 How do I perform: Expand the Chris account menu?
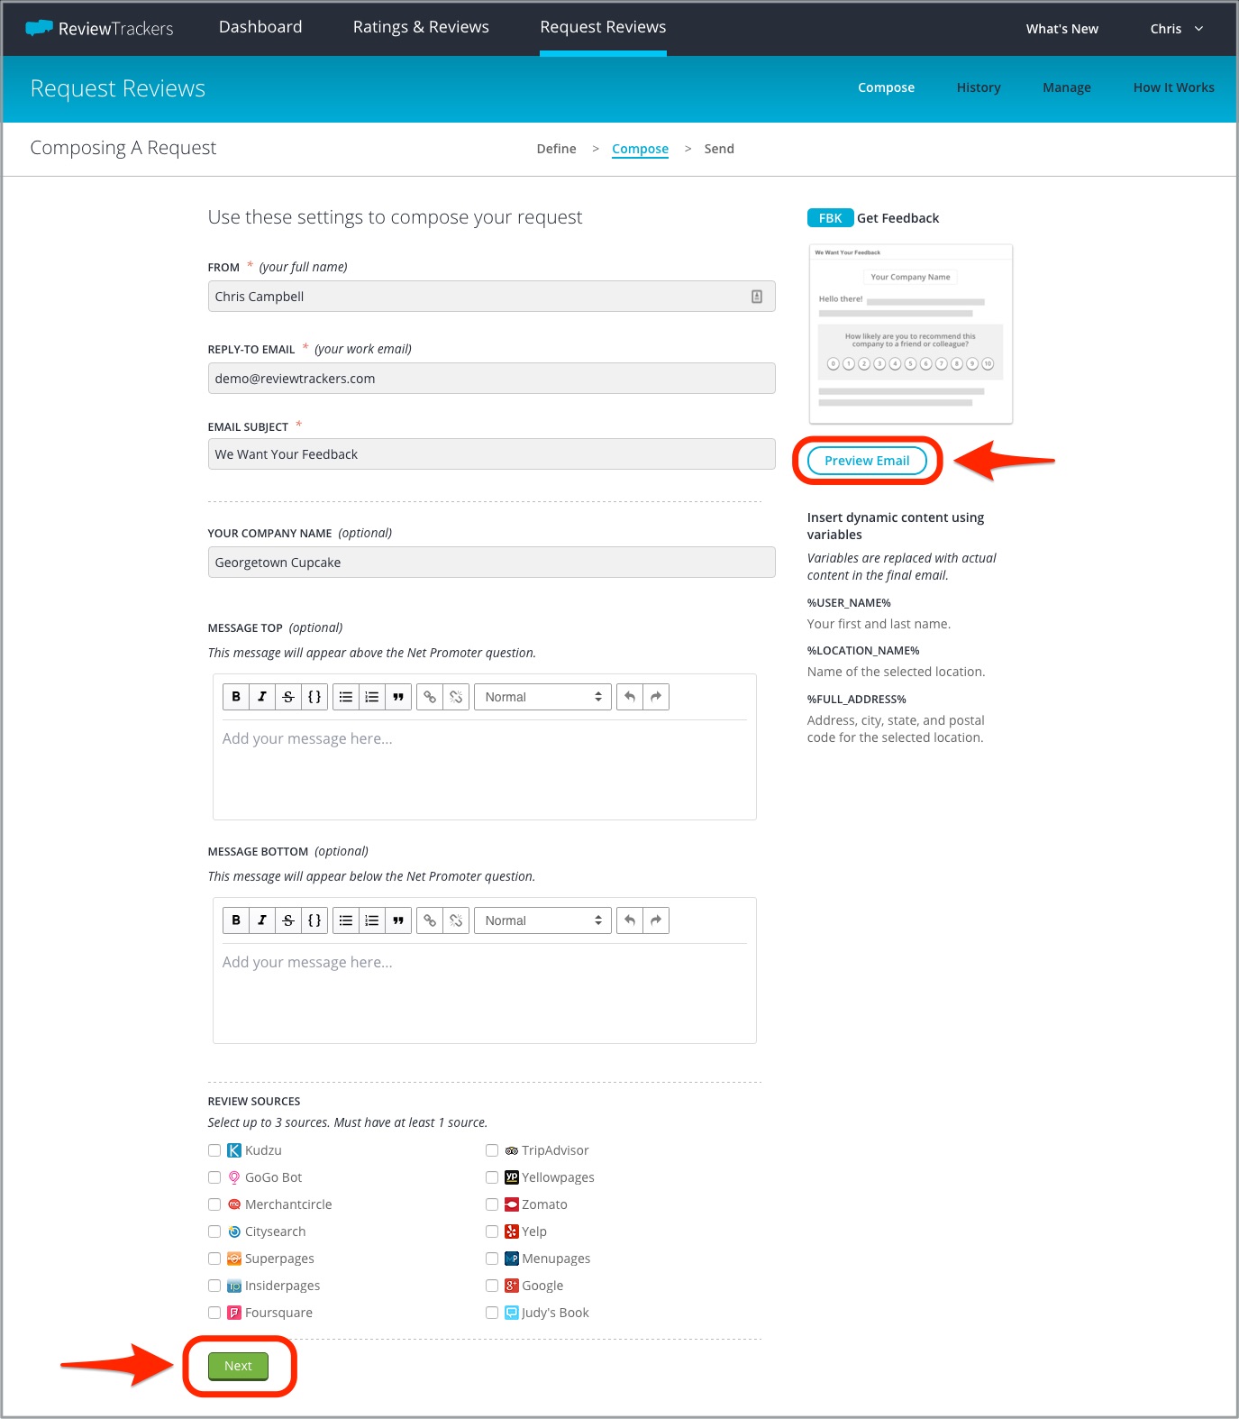point(1176,29)
